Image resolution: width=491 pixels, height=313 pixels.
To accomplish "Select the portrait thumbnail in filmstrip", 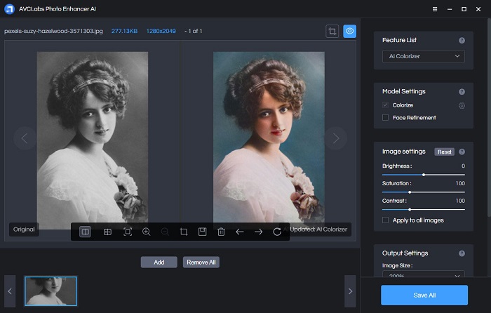I will click(x=51, y=291).
